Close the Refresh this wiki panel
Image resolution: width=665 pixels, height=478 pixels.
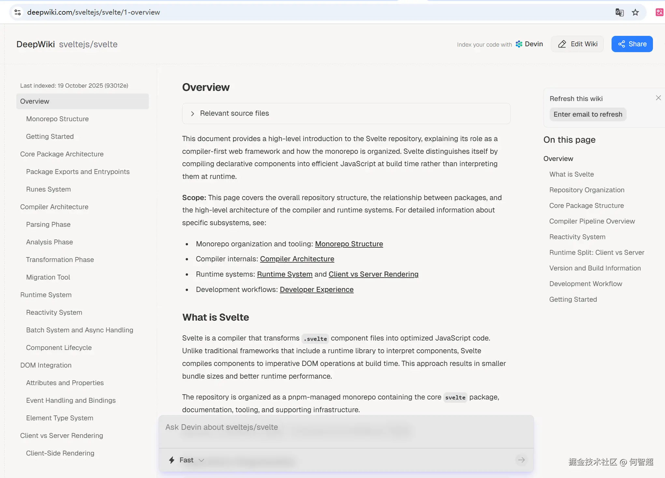tap(658, 98)
